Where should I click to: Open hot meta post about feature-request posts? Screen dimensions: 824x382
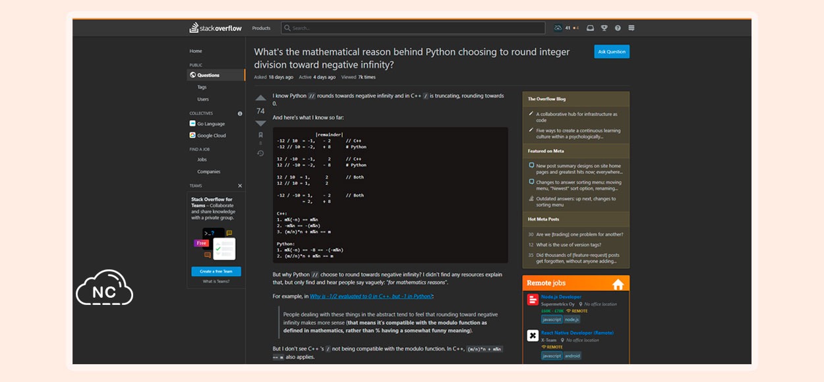click(578, 258)
